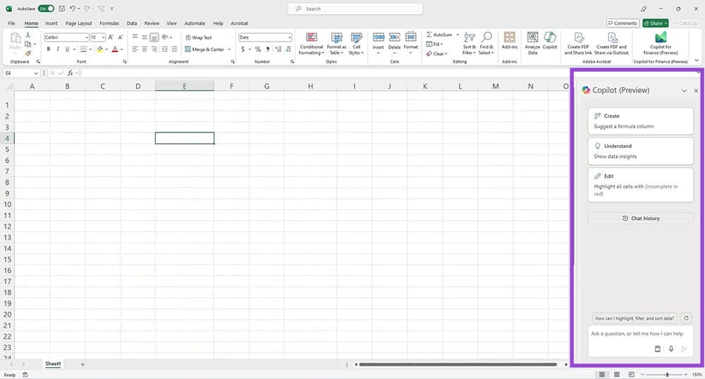Click the Copilot ribbon icon
Screen dimensions: 705x379
click(x=549, y=40)
